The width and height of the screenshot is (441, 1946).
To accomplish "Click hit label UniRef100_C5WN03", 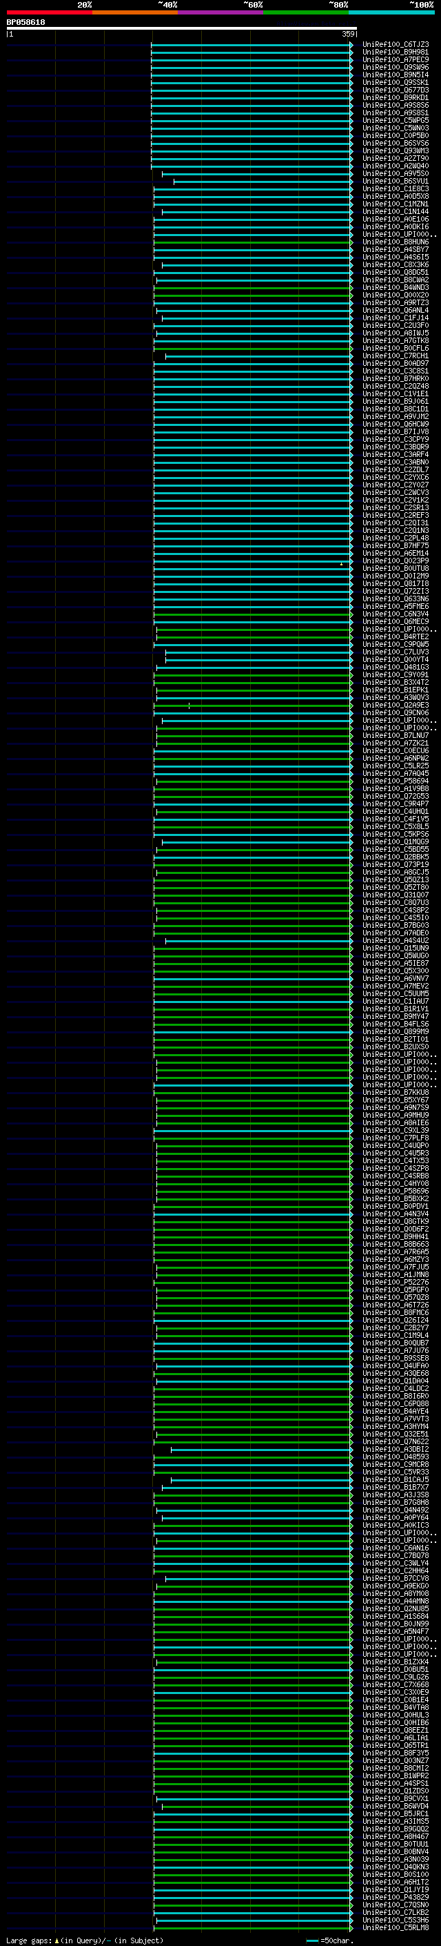I will point(396,128).
